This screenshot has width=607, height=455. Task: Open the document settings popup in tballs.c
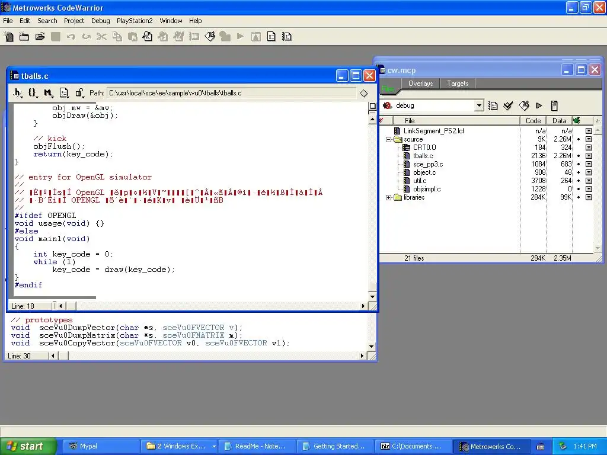point(64,93)
